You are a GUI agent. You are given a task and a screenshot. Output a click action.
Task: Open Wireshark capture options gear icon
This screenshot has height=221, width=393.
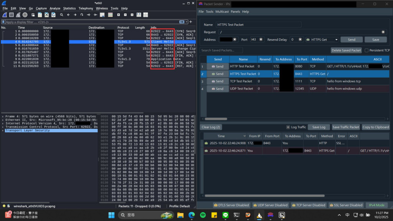click(25, 15)
